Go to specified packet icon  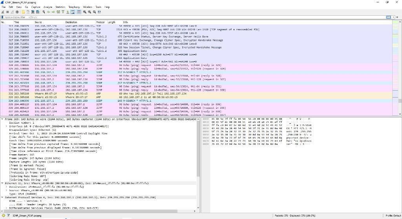click(x=58, y=12)
